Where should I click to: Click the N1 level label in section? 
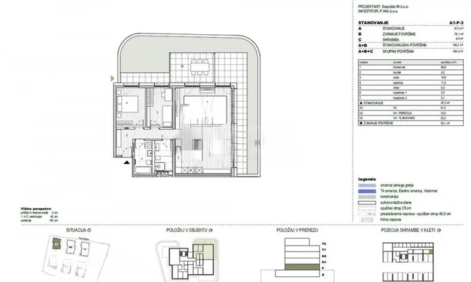click(324, 262)
